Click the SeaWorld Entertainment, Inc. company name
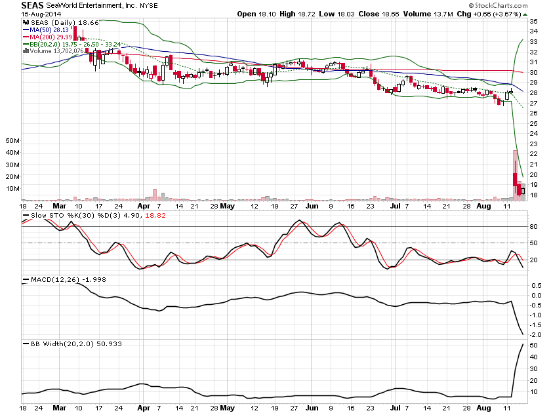551x415 pixels. click(91, 6)
